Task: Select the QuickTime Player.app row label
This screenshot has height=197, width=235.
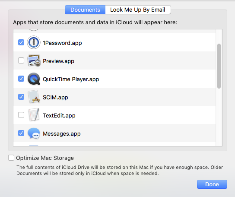Action: 71,79
